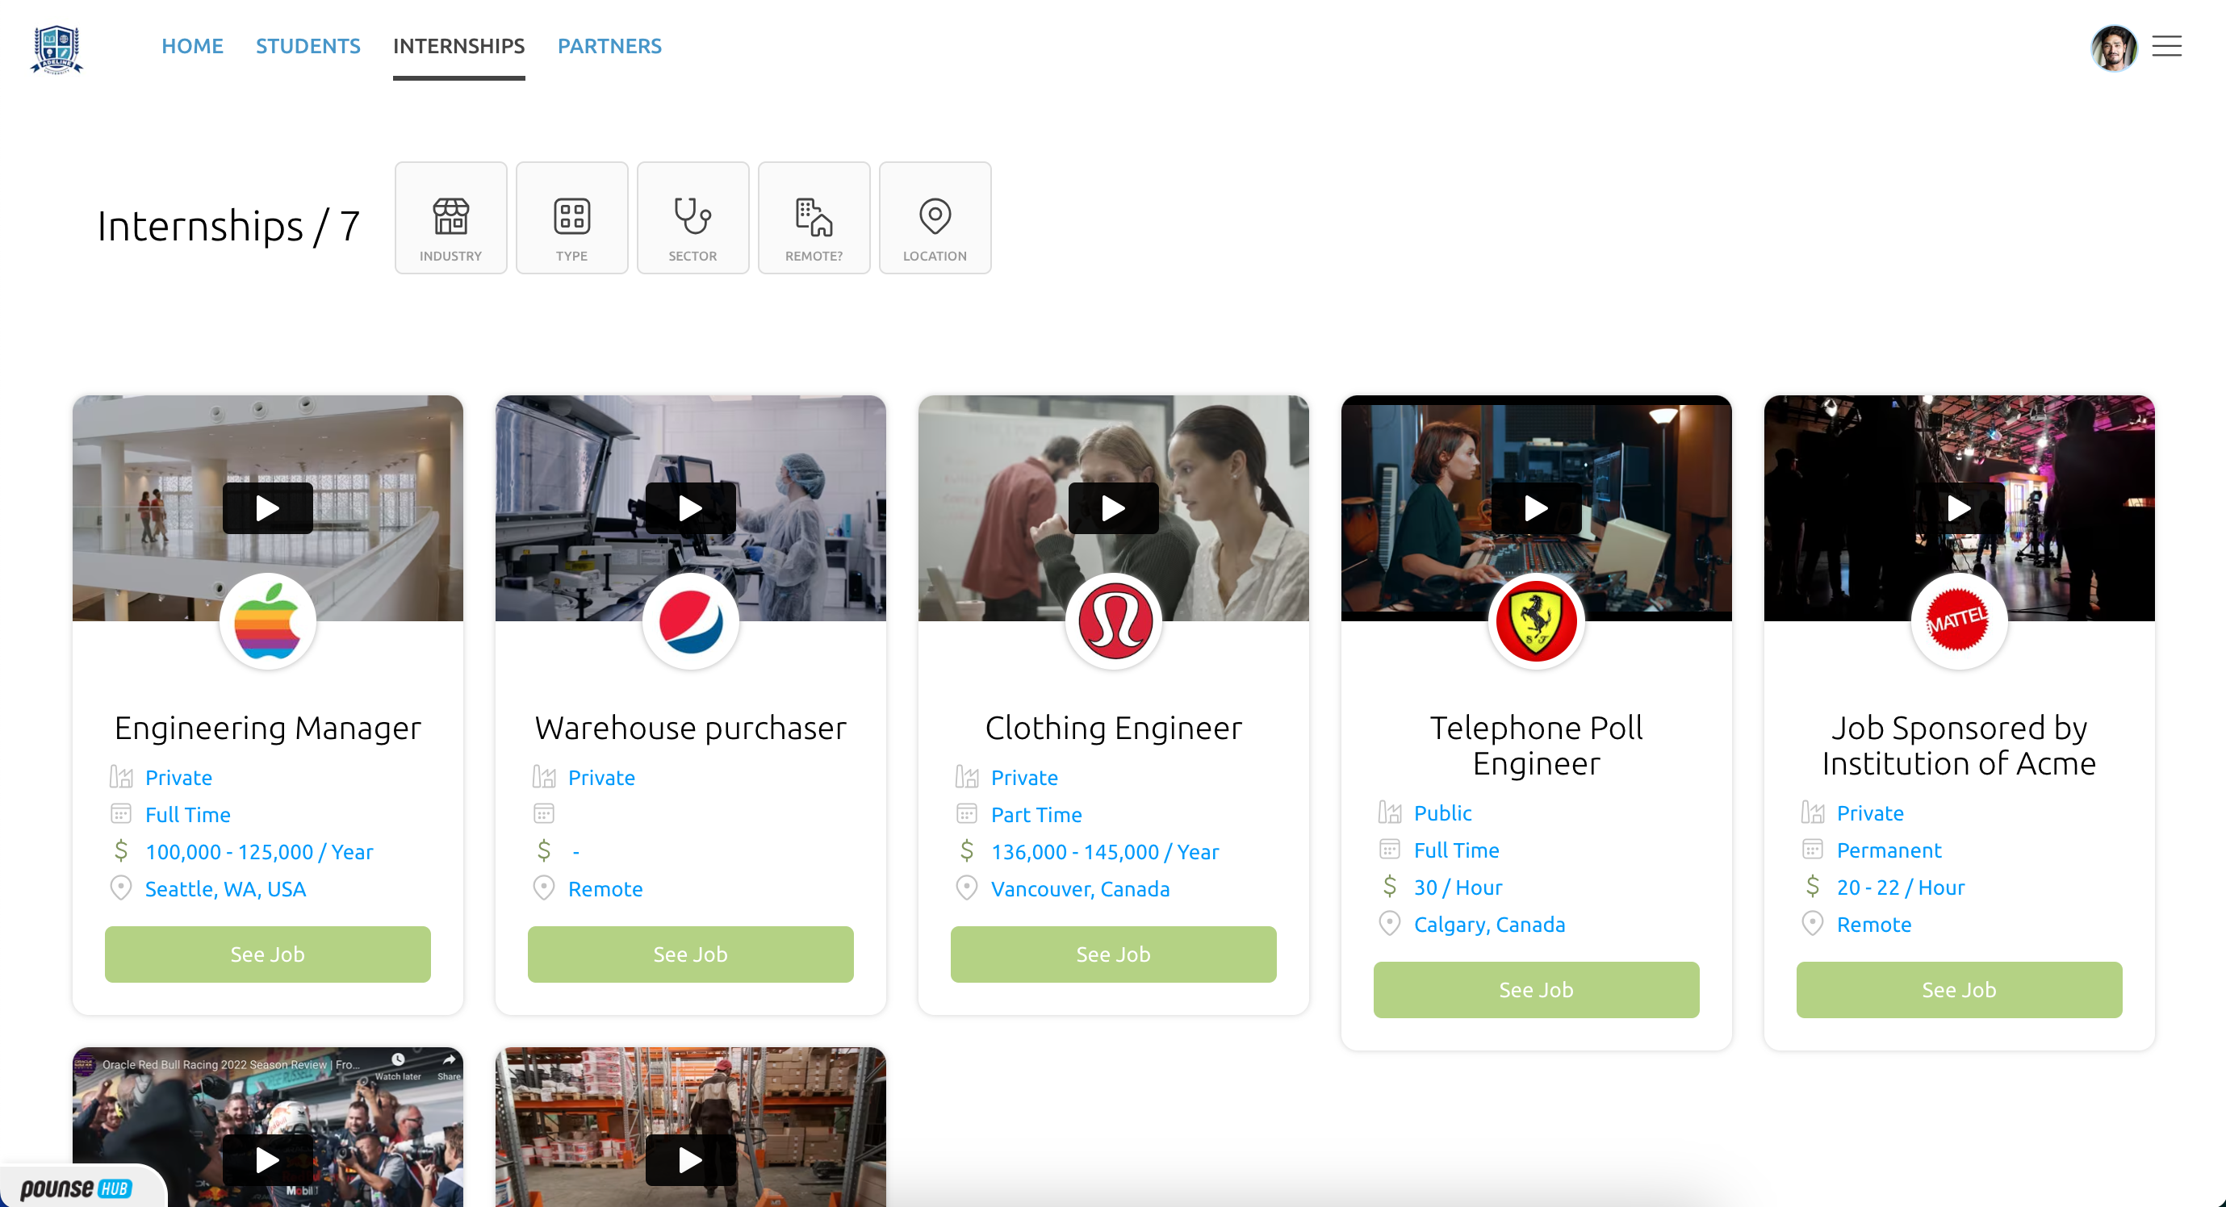Open the Engineering Manager video thumbnail
The image size is (2226, 1207).
267,508
